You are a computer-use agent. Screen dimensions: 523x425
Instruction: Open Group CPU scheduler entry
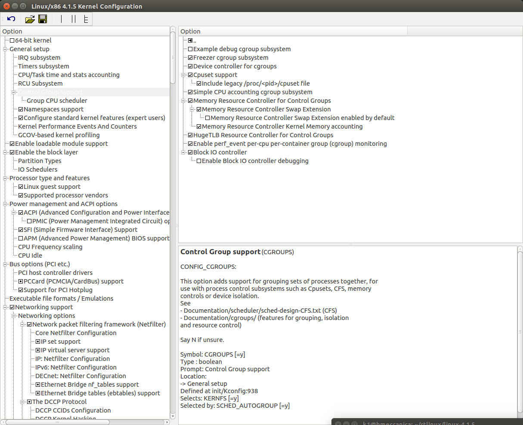(x=57, y=101)
